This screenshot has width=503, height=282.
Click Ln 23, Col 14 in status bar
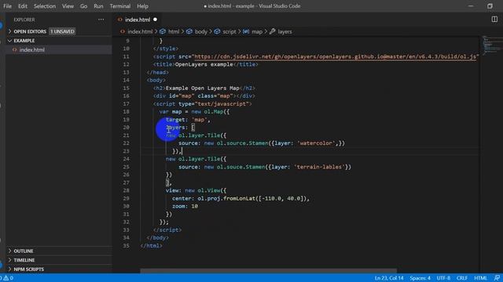coord(389,278)
